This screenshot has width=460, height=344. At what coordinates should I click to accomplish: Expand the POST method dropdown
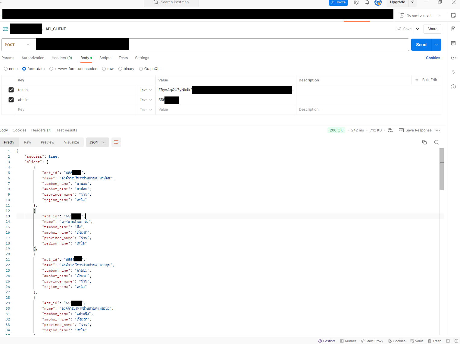17,45
